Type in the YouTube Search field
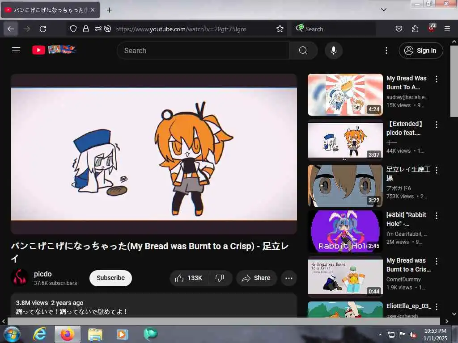This screenshot has height=343, width=458. [x=203, y=50]
